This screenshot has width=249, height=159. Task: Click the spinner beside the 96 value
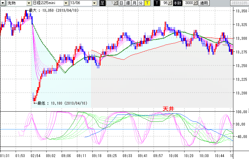point(170,3)
